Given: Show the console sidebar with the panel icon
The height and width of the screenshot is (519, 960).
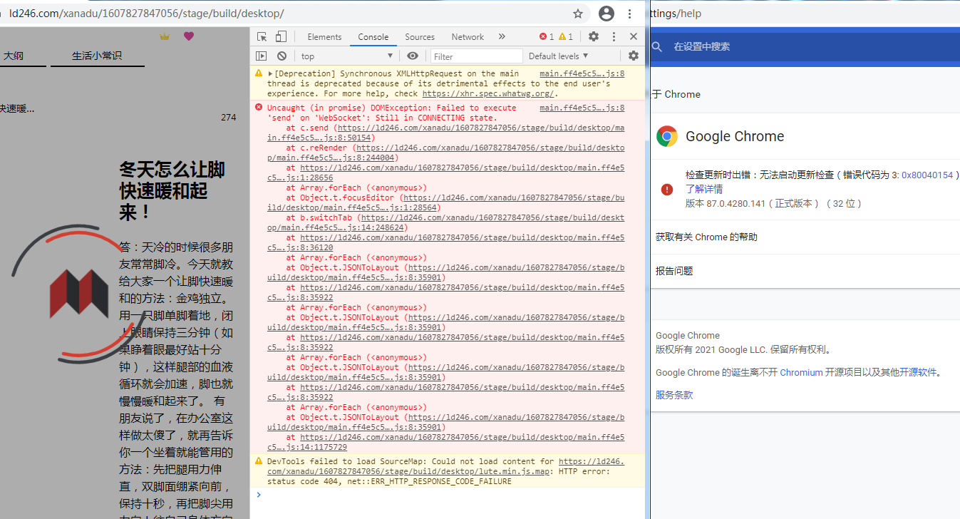Looking at the screenshot, I should click(x=262, y=56).
